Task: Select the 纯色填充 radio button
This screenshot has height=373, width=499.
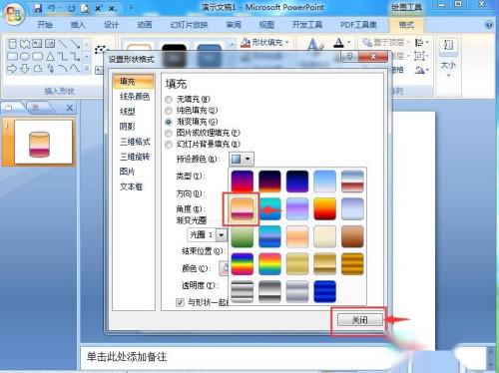Action: [x=169, y=111]
